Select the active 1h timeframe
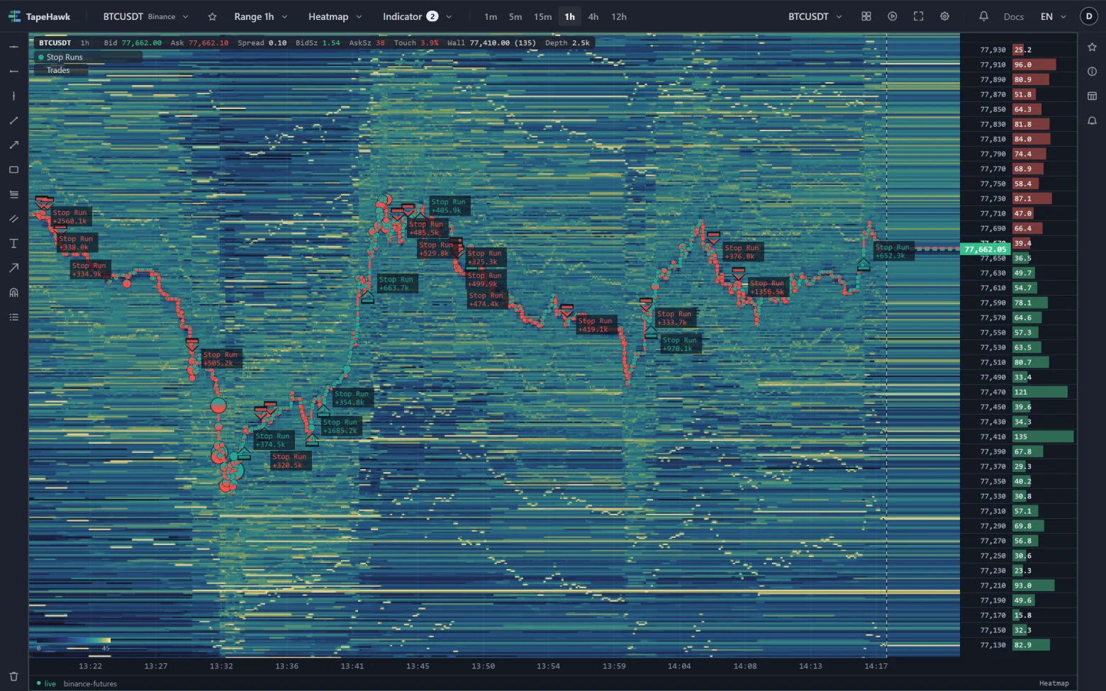1106x691 pixels. [570, 16]
